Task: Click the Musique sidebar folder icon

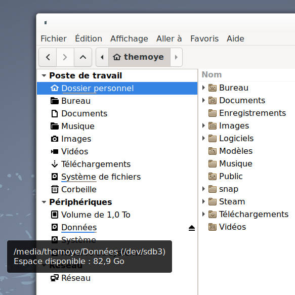Action: click(55, 126)
